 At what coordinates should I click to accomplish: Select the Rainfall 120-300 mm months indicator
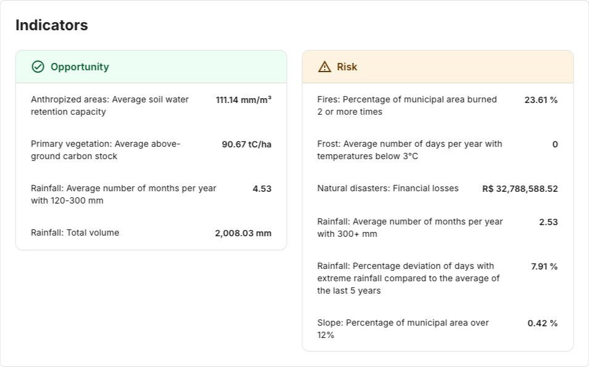click(x=123, y=194)
